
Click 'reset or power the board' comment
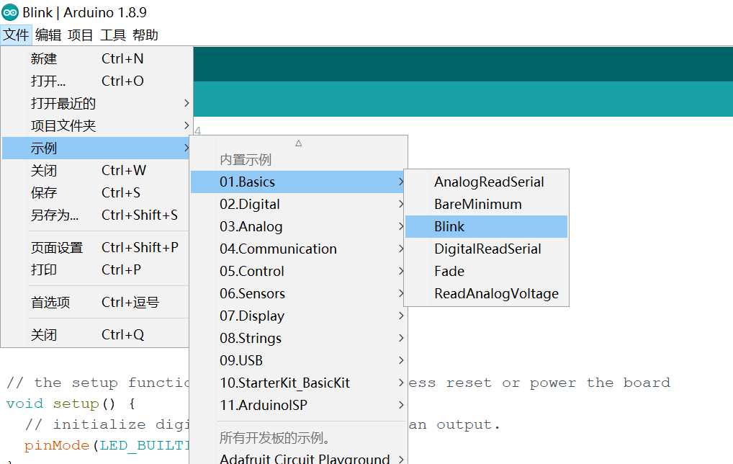(559, 383)
